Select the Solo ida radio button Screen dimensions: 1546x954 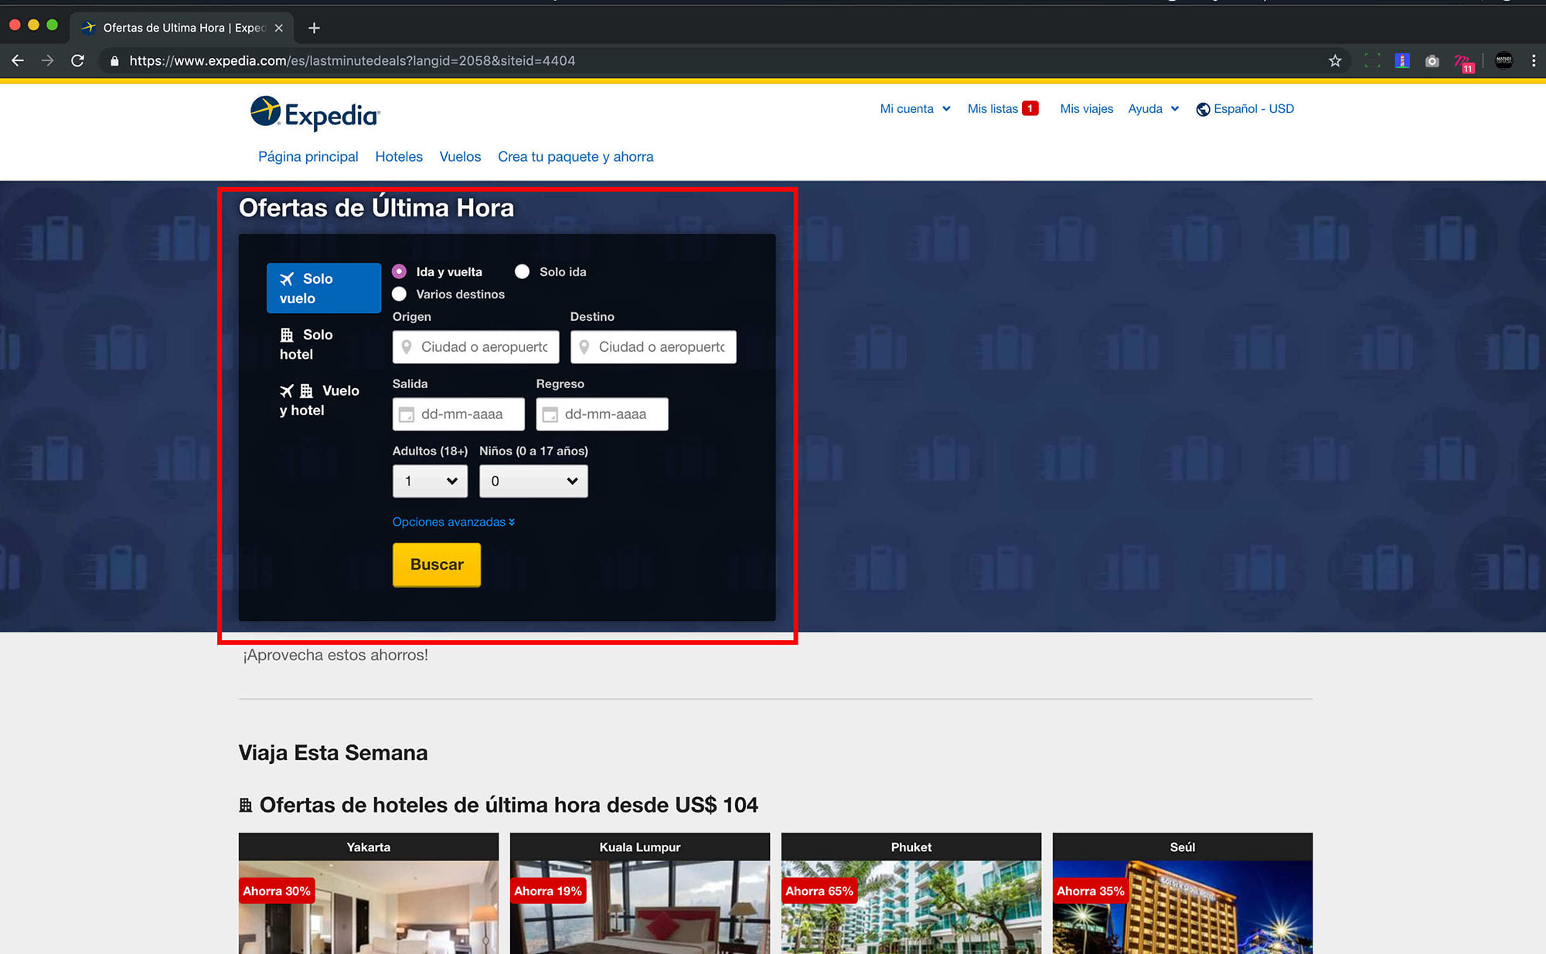523,271
